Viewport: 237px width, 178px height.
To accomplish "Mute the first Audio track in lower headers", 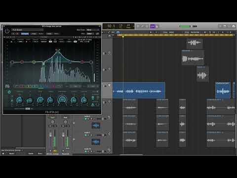I will coord(85,119).
